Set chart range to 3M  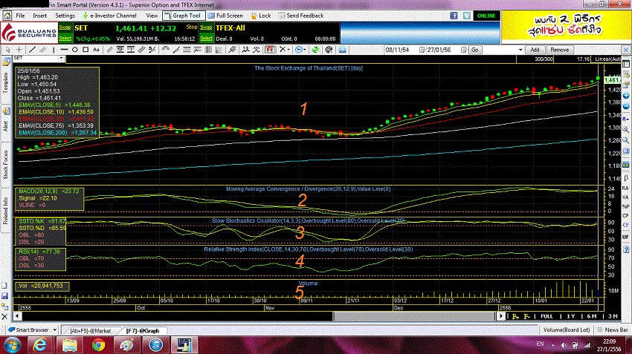613,317
